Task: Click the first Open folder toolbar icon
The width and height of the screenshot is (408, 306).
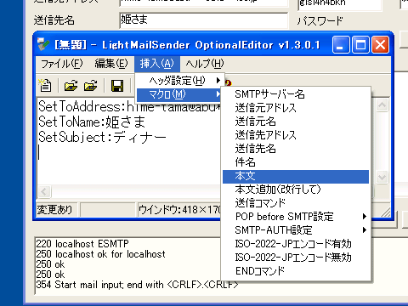Action: [71, 85]
